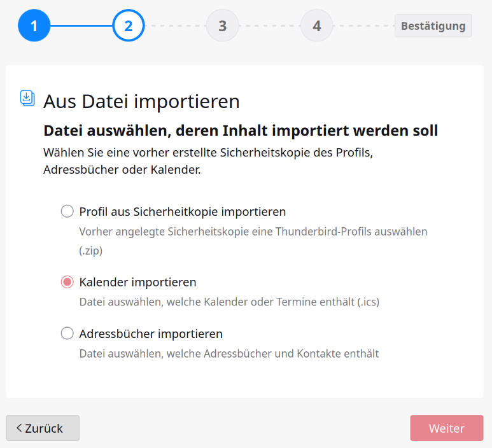The width and height of the screenshot is (492, 448).
Task: Select step 4 in the progress bar
Action: [316, 26]
